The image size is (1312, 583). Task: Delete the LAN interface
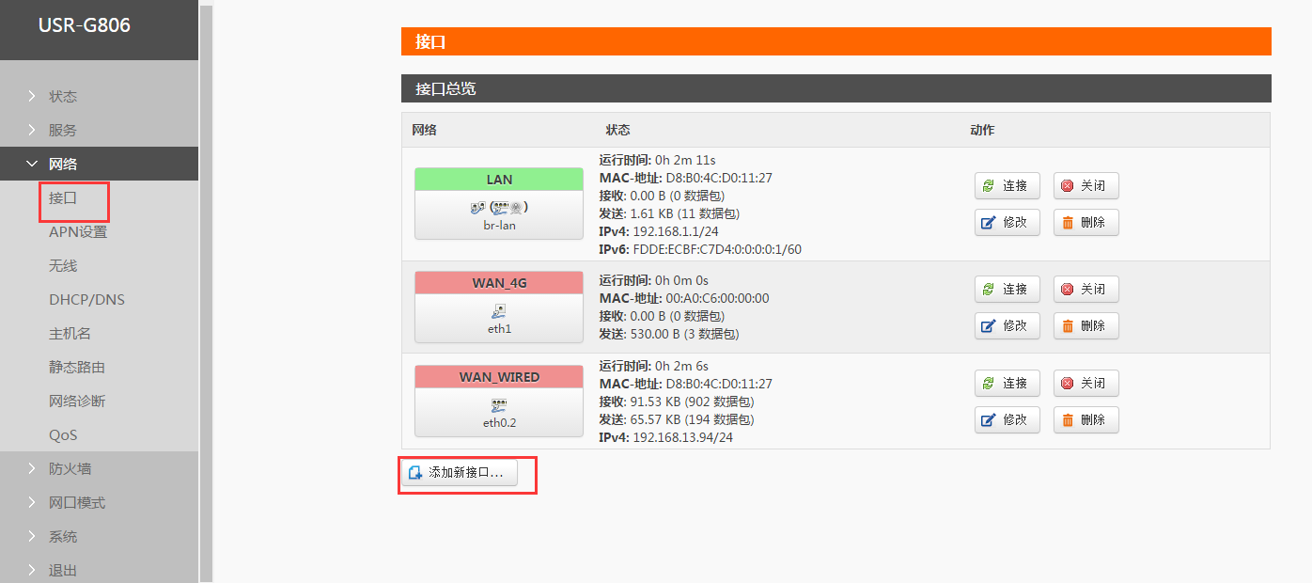click(1086, 223)
